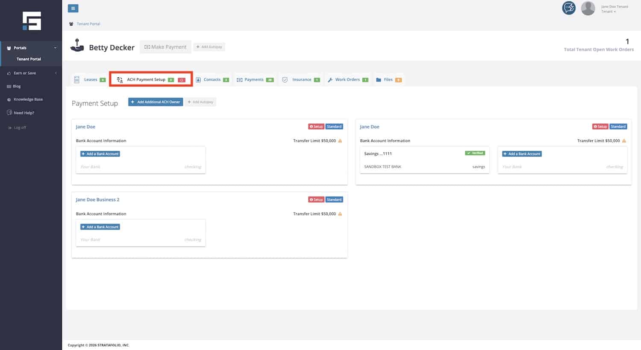Click the Payment Setup heading
This screenshot has width=641, height=350.
coord(95,103)
